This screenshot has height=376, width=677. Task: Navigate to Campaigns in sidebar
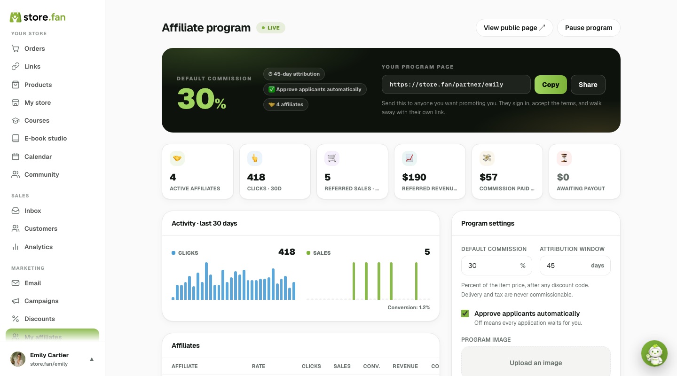pos(52,301)
